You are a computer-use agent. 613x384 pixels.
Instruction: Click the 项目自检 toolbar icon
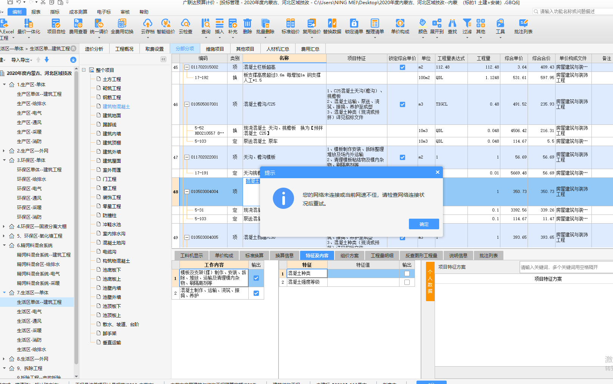coord(56,26)
